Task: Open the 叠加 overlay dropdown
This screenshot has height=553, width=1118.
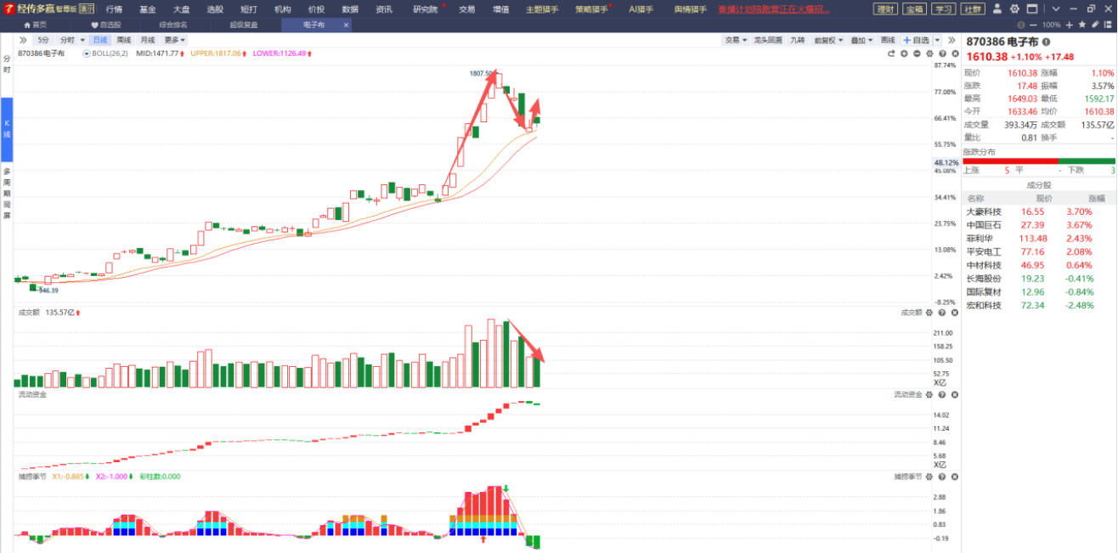Action: point(861,40)
